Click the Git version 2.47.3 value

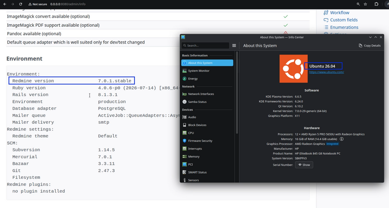pos(106,171)
